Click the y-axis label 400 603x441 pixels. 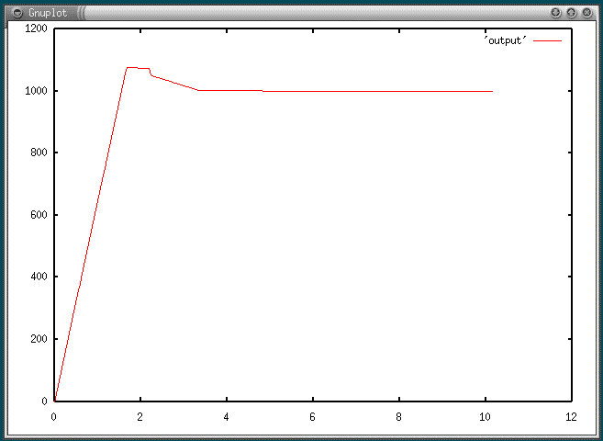39,277
